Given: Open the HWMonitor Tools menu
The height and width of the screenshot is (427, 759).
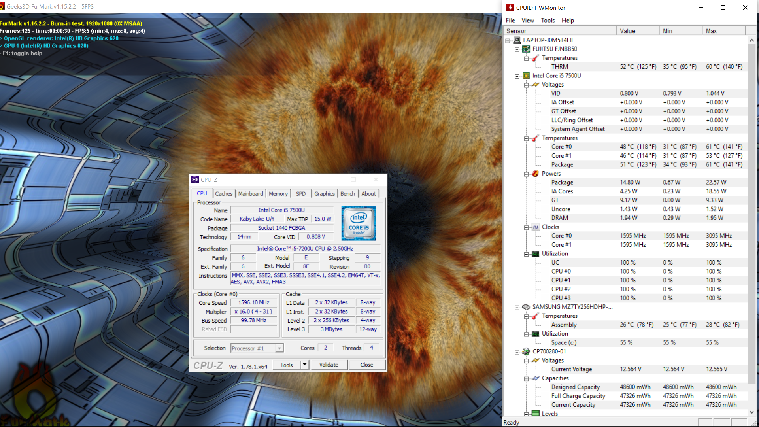Looking at the screenshot, I should coord(548,20).
